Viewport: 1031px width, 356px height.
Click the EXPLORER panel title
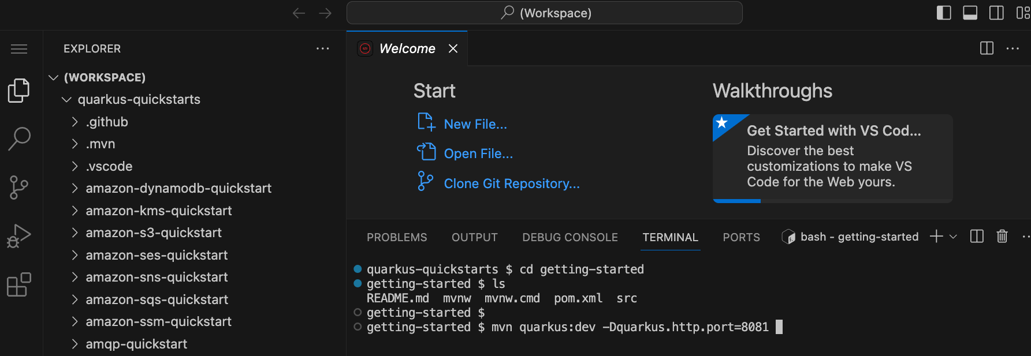click(92, 49)
